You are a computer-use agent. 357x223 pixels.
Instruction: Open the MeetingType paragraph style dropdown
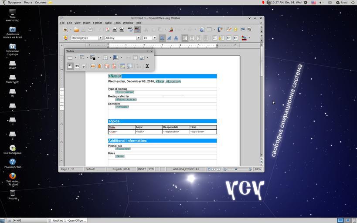[x=101, y=38]
